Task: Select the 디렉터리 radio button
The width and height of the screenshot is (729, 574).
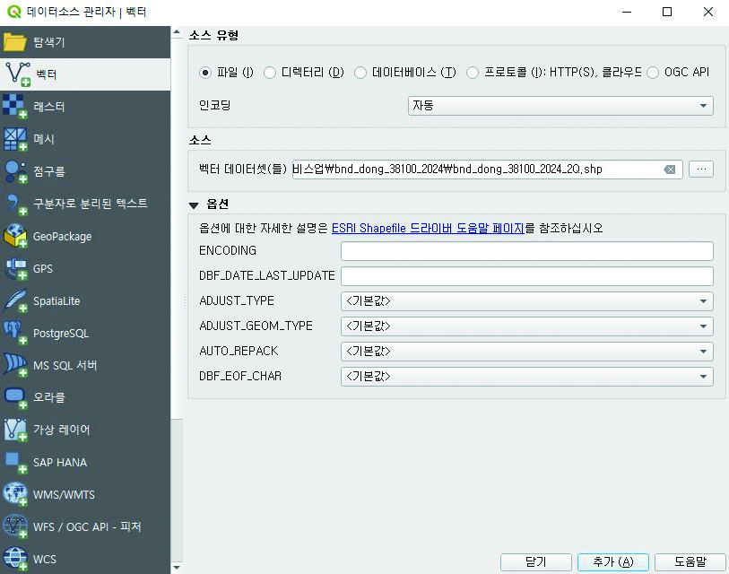Action: (x=270, y=73)
